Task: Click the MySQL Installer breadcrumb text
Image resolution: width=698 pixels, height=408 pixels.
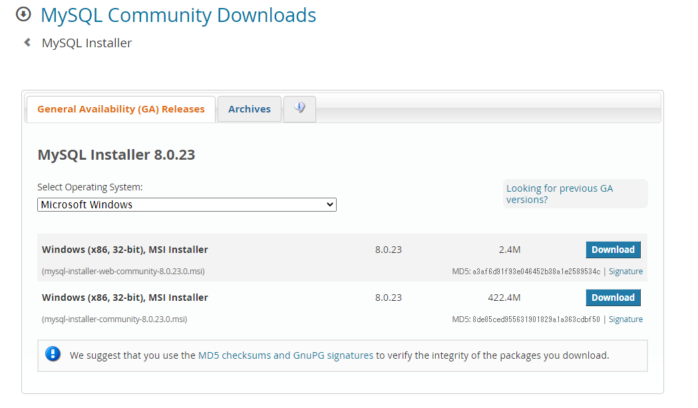Action: tap(87, 43)
